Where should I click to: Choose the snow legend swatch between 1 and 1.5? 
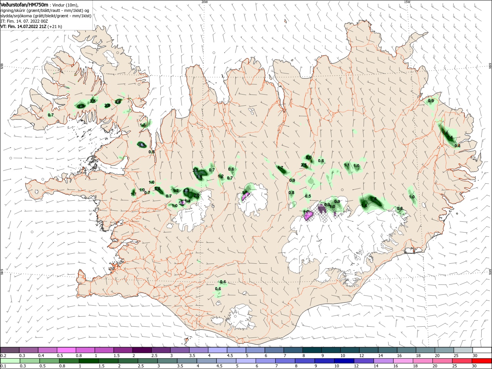pos(104,350)
